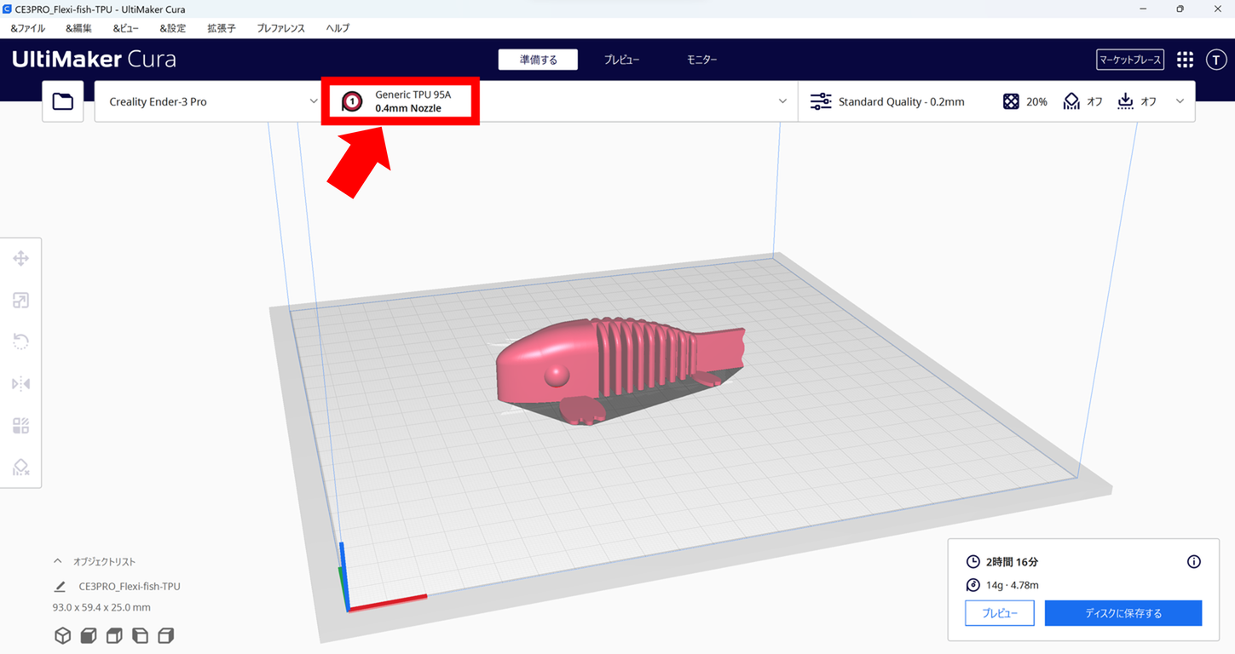Click the 14g · 4.78m material usage text
Image resolution: width=1235 pixels, height=654 pixels.
(x=1013, y=585)
